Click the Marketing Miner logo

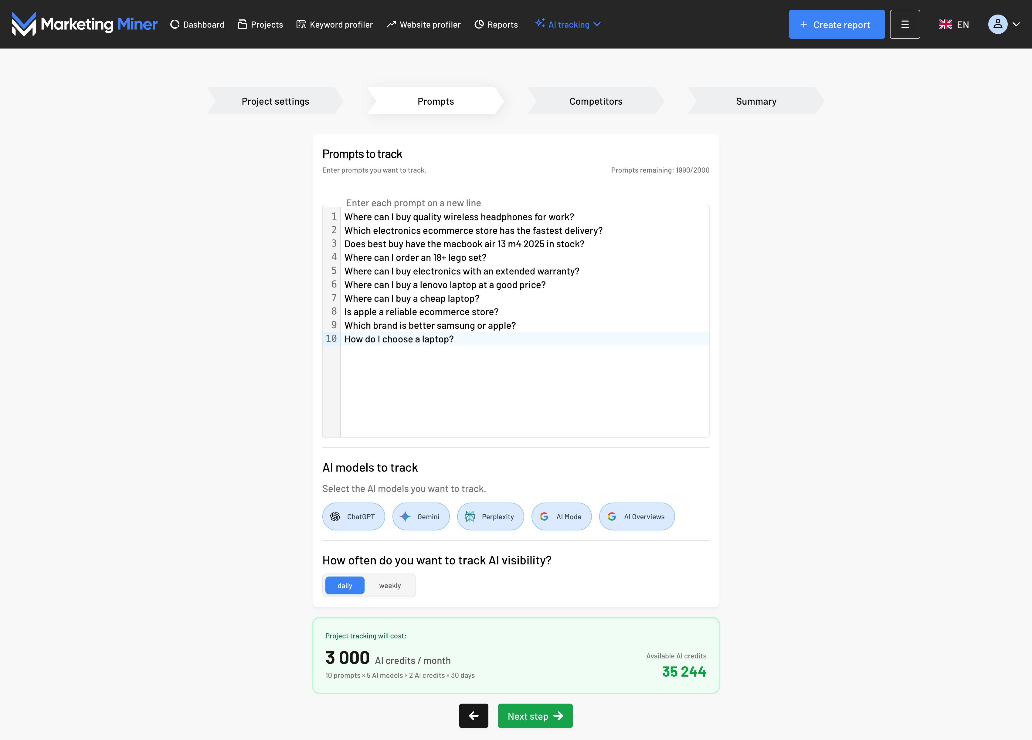coord(85,24)
